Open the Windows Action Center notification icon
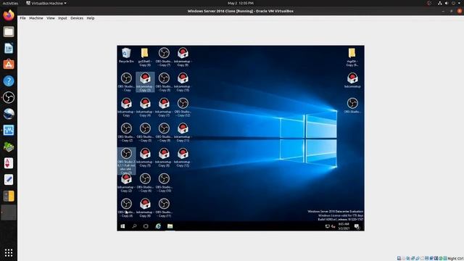Image resolution: width=464 pixels, height=261 pixels. pyautogui.click(x=357, y=226)
